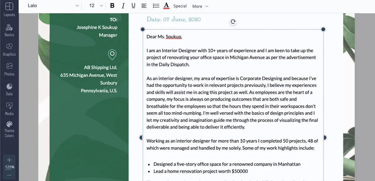The image size is (375, 181).
Task: Open the Data charts panel
Action: coord(9,89)
